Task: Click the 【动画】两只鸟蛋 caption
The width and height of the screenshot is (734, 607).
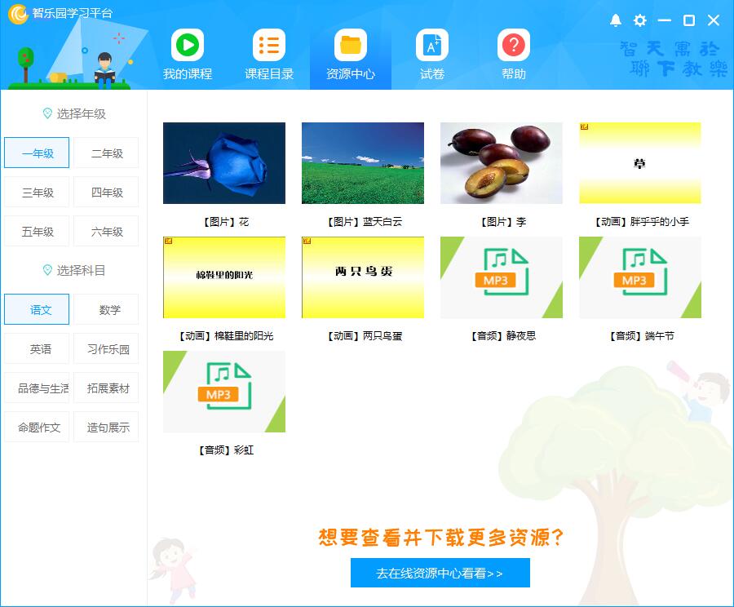Action: [363, 336]
